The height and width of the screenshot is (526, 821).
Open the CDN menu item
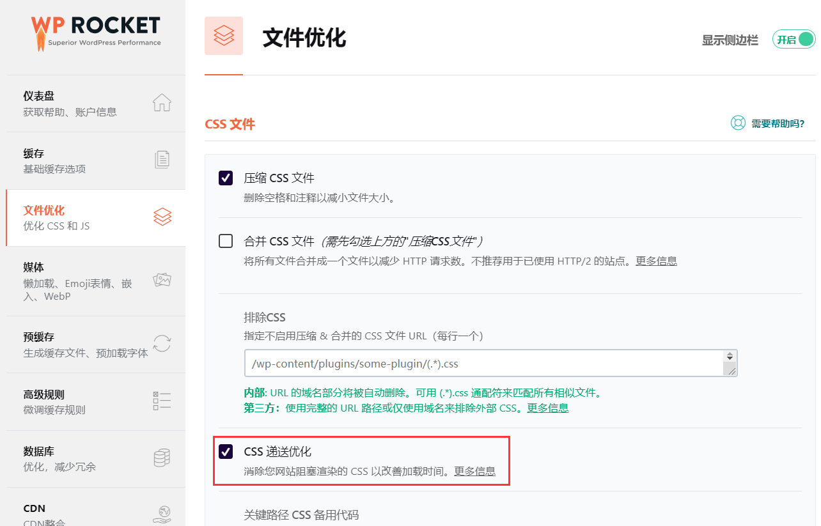click(x=35, y=509)
